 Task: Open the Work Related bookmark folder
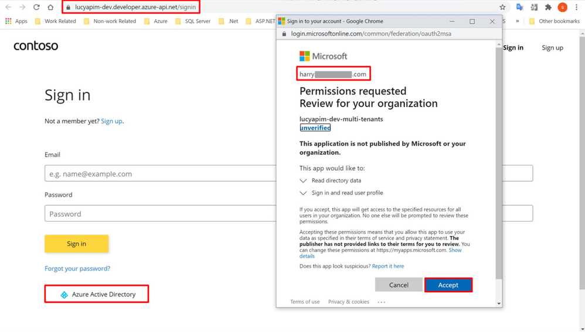[55, 21]
